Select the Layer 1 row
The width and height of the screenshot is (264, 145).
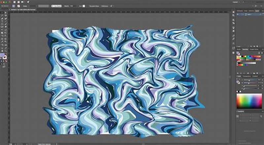250,14
